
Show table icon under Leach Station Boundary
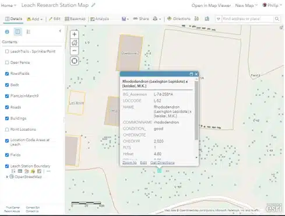click(x=20, y=171)
